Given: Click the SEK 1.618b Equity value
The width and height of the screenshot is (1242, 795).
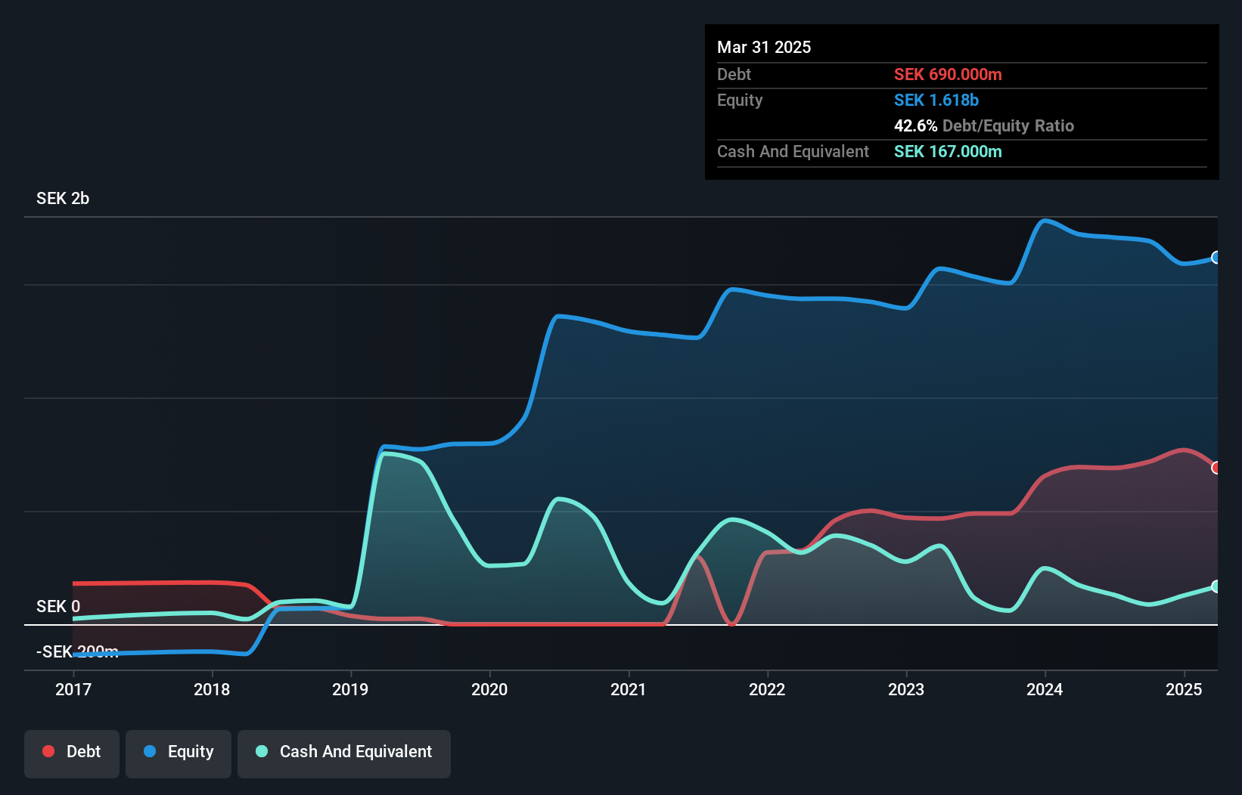Looking at the screenshot, I should [x=936, y=100].
